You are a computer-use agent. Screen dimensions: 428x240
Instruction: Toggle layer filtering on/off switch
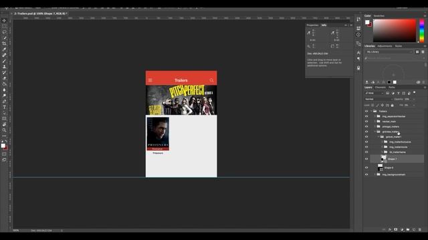coord(415,93)
